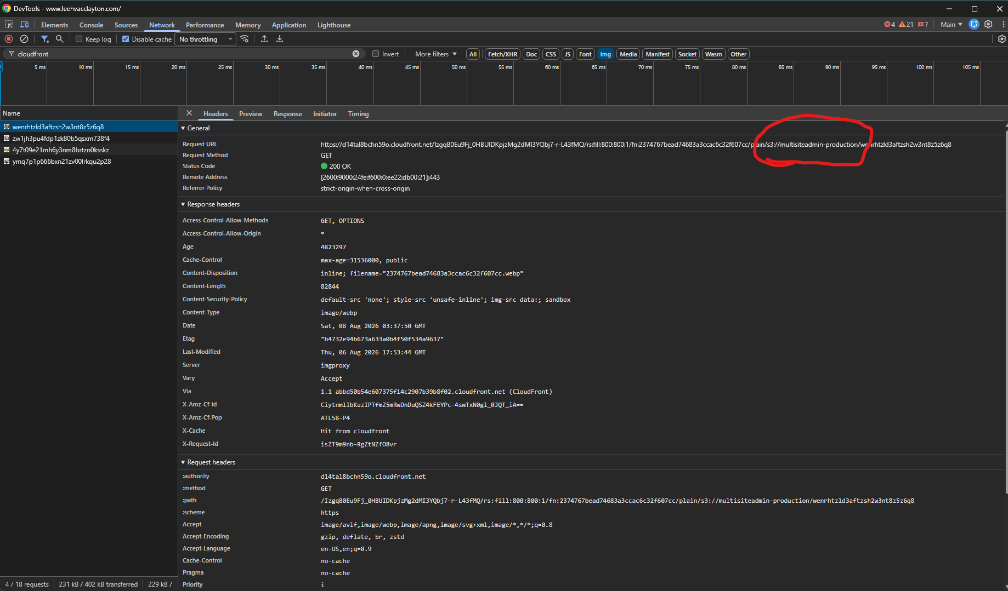Click the AI assistance icon

pos(974,24)
